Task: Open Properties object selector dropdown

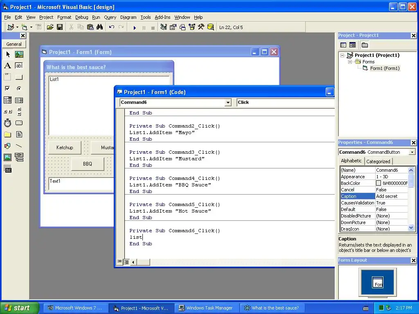Action: tap(412, 152)
